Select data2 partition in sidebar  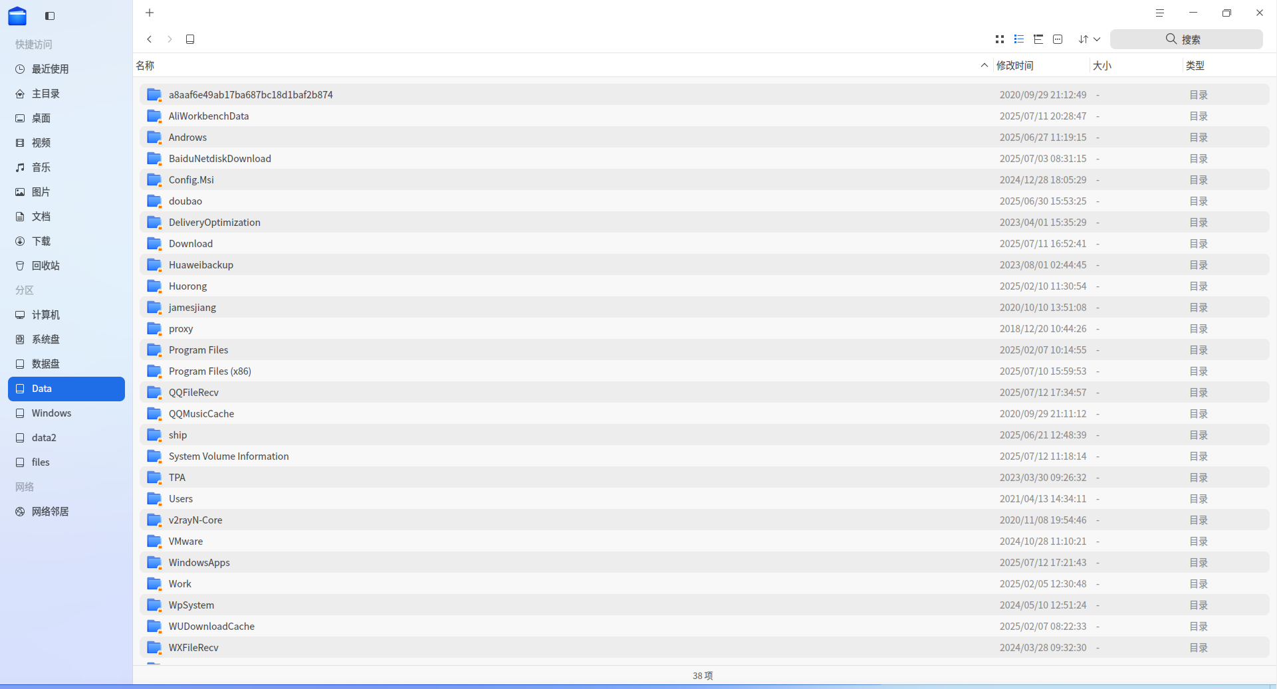tap(66, 438)
